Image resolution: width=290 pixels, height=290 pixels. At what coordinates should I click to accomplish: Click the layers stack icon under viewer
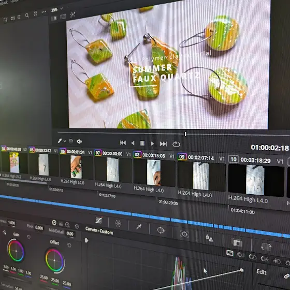pos(71,141)
